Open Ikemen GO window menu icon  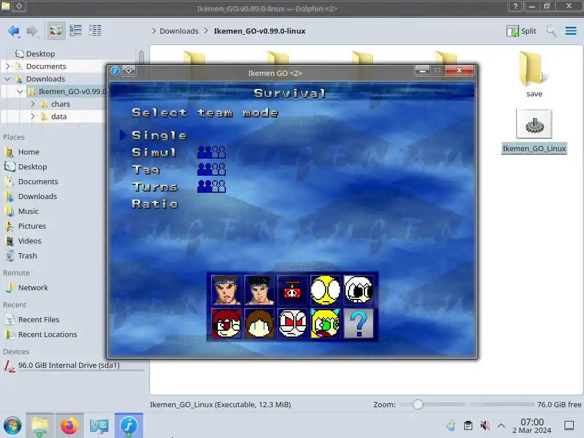point(115,70)
